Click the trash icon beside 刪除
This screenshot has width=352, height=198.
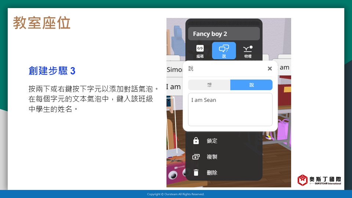point(196,172)
